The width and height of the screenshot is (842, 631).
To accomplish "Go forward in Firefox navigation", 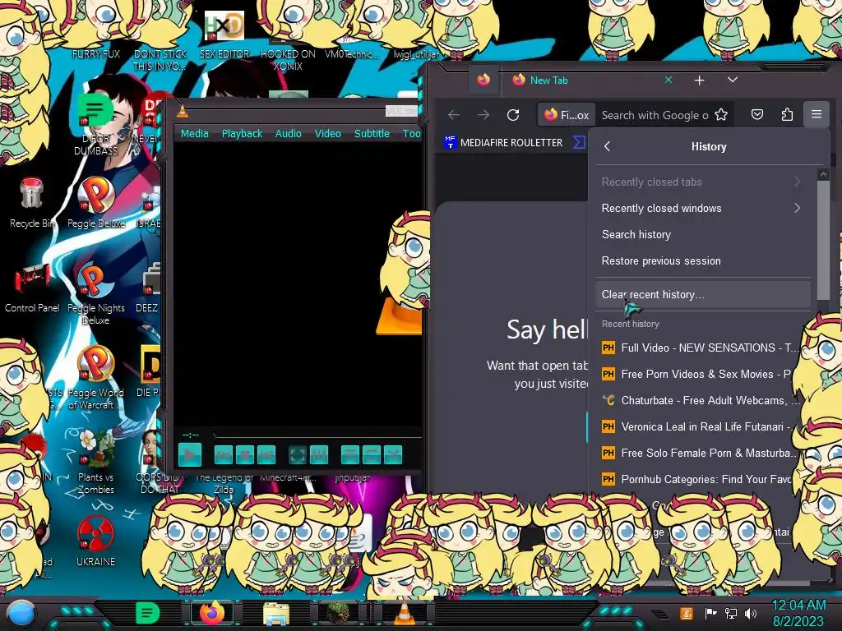I will coord(483,115).
